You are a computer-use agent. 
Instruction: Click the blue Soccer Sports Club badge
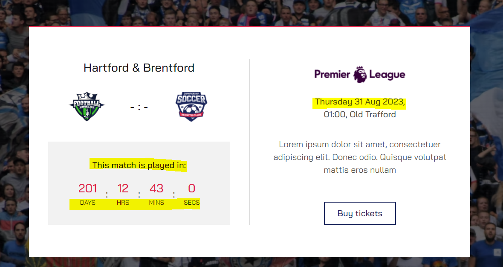(x=191, y=106)
